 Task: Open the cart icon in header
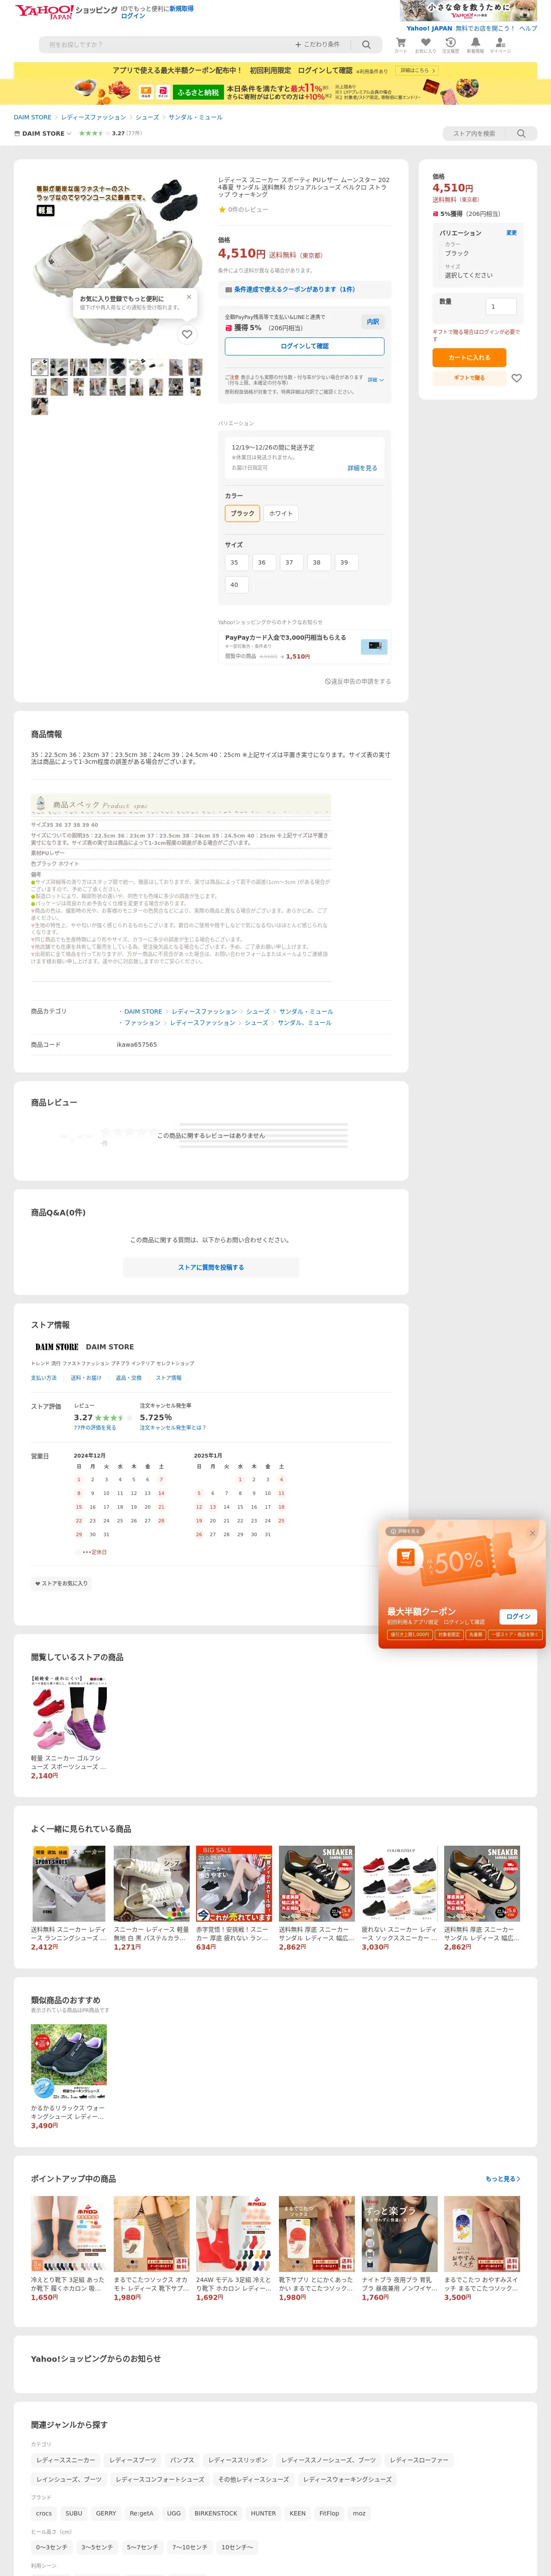tap(400, 45)
